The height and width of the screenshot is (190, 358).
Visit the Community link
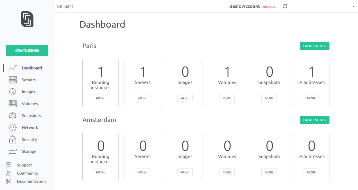pos(28,173)
